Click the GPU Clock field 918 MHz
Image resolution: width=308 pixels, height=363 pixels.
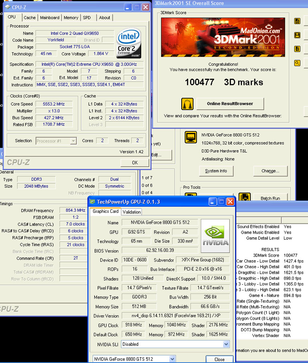(x=134, y=325)
